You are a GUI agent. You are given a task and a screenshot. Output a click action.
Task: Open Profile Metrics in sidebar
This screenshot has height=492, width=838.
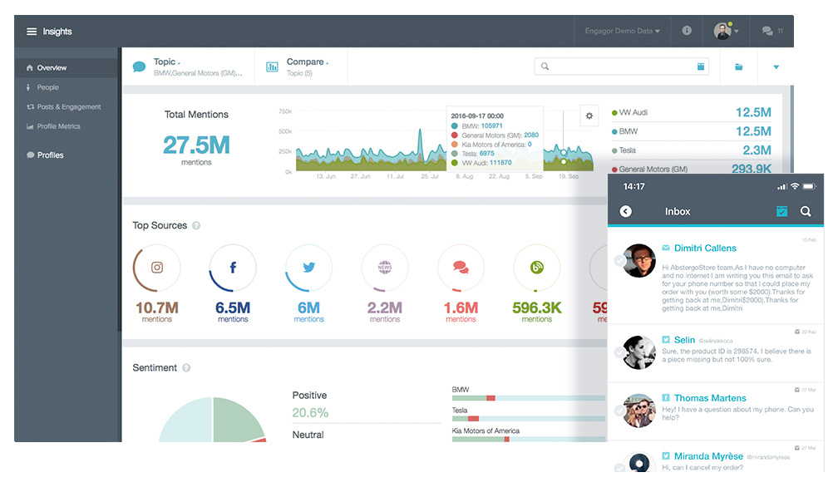[67, 126]
